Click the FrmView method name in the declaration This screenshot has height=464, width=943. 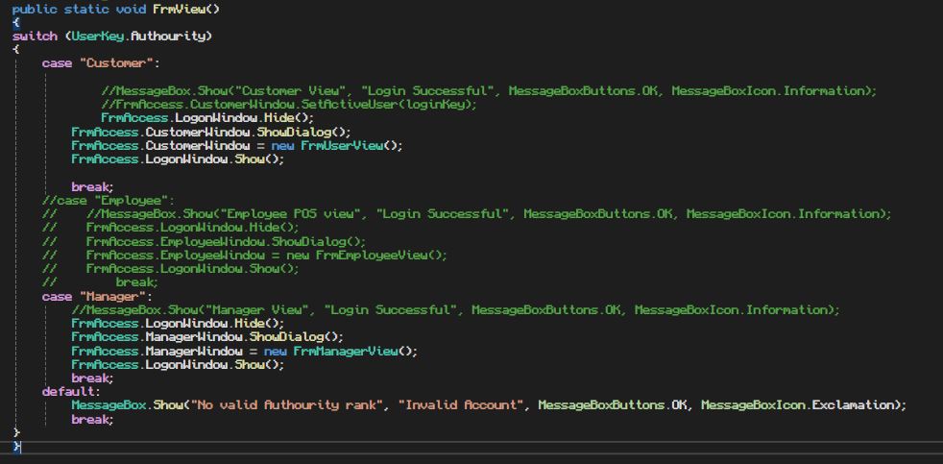pyautogui.click(x=180, y=9)
